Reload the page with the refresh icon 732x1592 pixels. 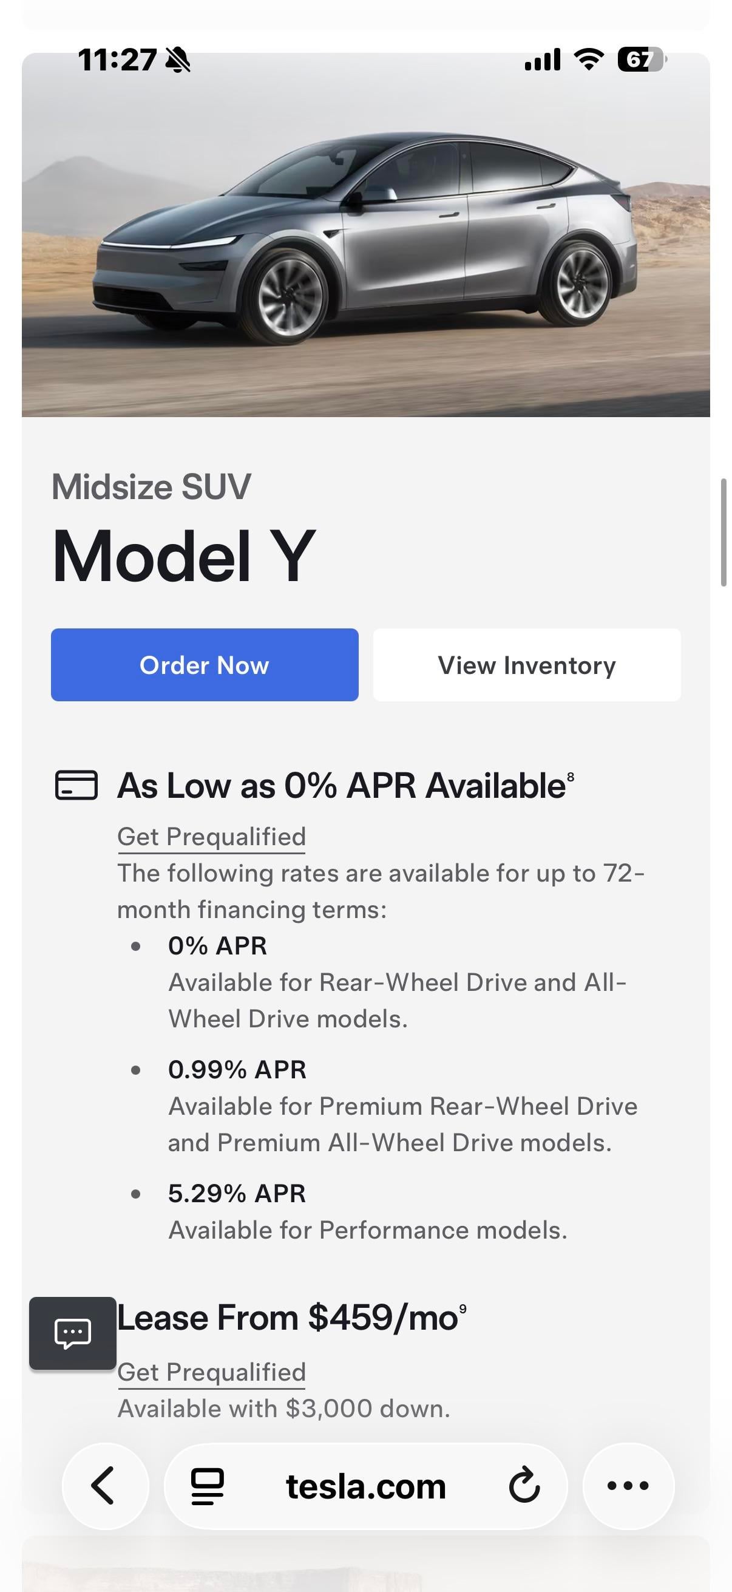click(x=524, y=1486)
